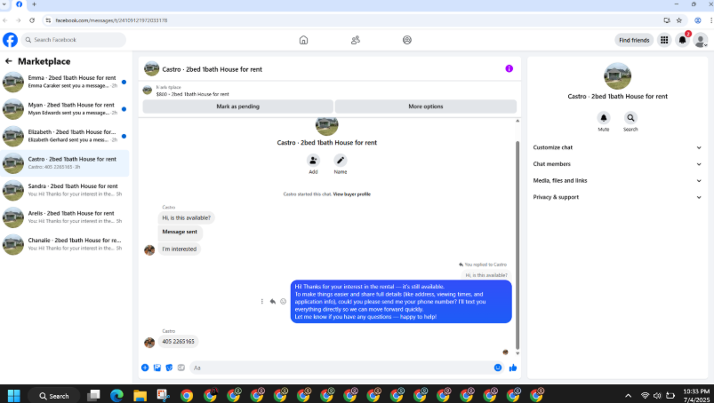The width and height of the screenshot is (714, 403).
Task: Send a thumbs-up like
Action: point(513,367)
